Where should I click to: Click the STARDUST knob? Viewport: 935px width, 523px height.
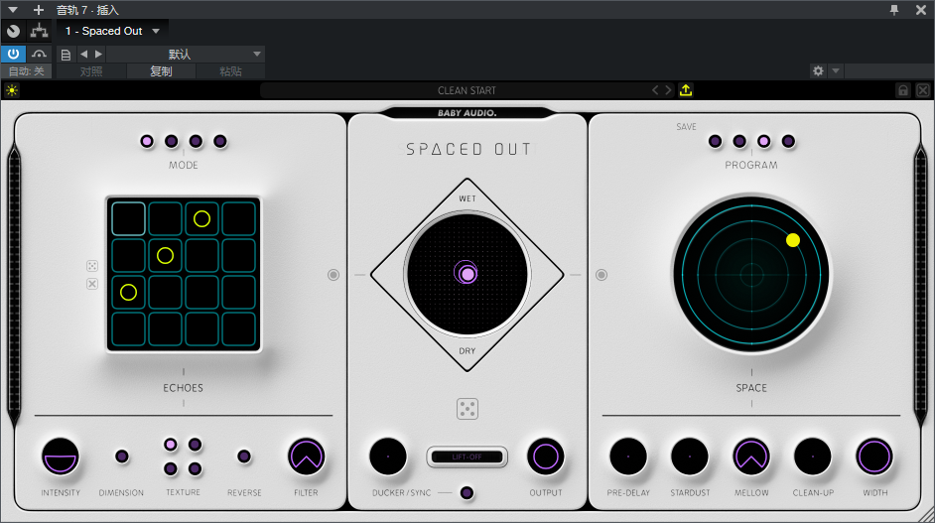point(690,457)
